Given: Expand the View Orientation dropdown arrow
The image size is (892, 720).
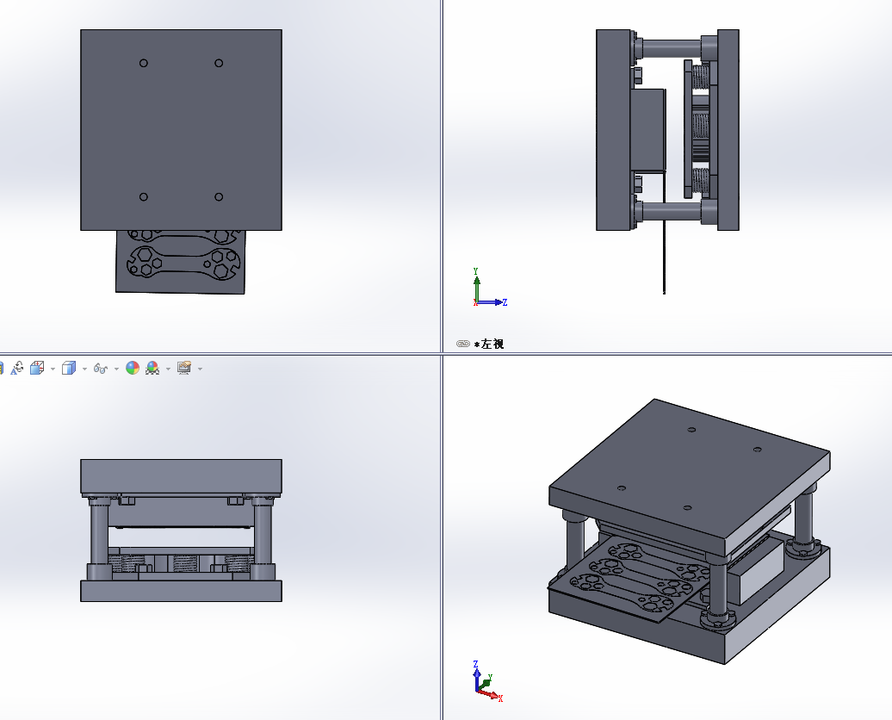Looking at the screenshot, I should pos(53,369).
